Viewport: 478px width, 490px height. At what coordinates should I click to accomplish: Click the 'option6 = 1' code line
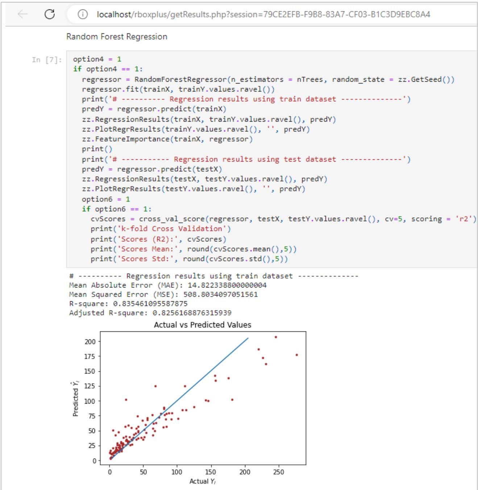pos(105,199)
